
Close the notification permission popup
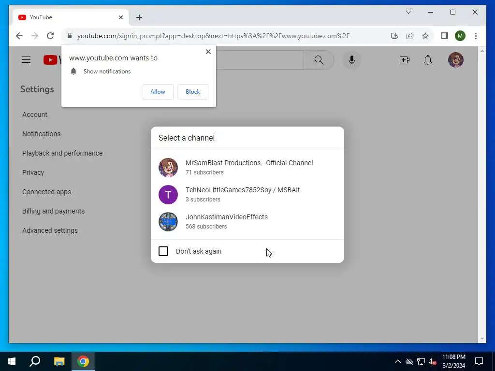pyautogui.click(x=208, y=52)
